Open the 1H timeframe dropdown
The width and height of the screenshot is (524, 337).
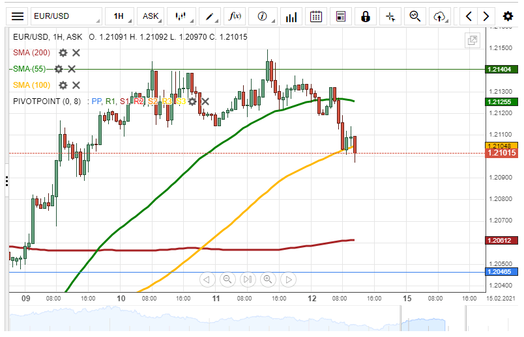click(x=121, y=16)
